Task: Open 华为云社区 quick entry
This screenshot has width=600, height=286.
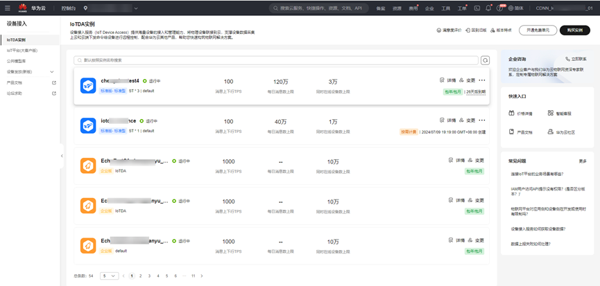Action: pos(561,132)
